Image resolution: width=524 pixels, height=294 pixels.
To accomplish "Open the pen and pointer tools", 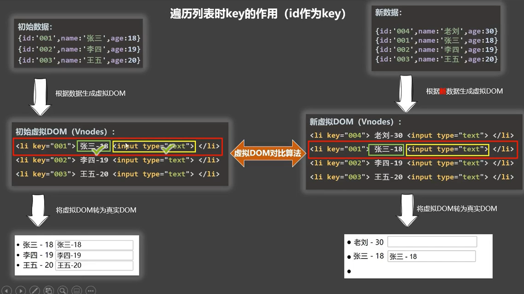I will 34,290.
